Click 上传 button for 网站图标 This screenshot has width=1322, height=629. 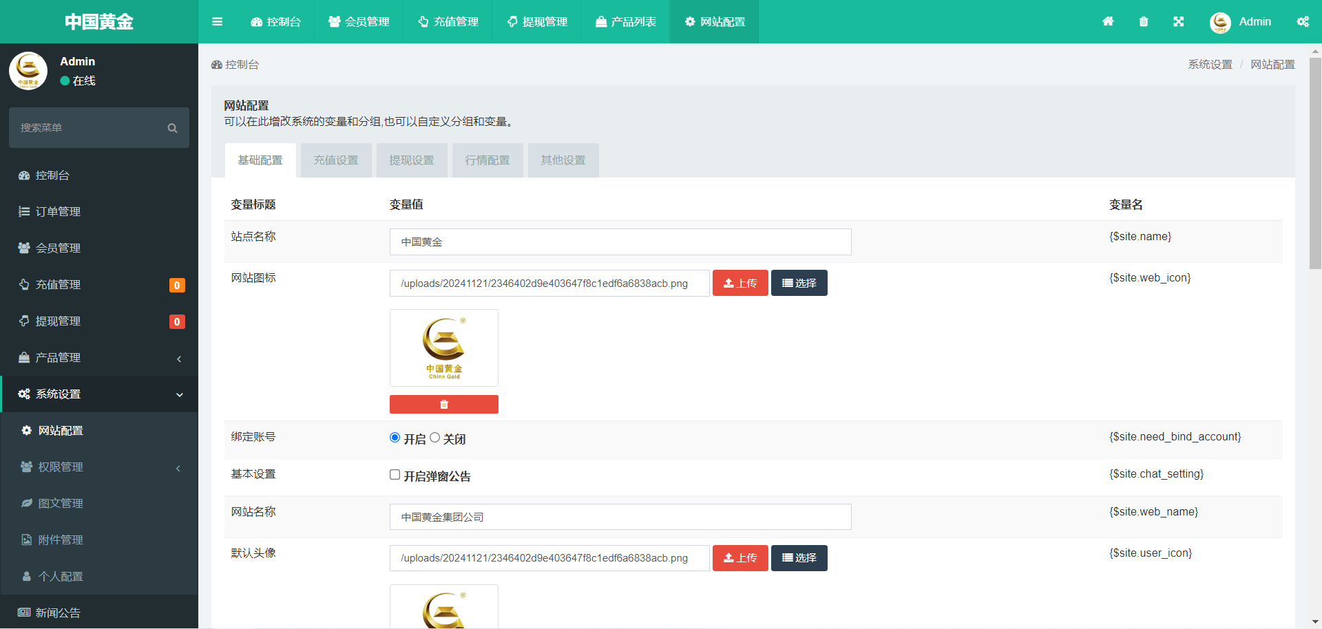coord(740,283)
